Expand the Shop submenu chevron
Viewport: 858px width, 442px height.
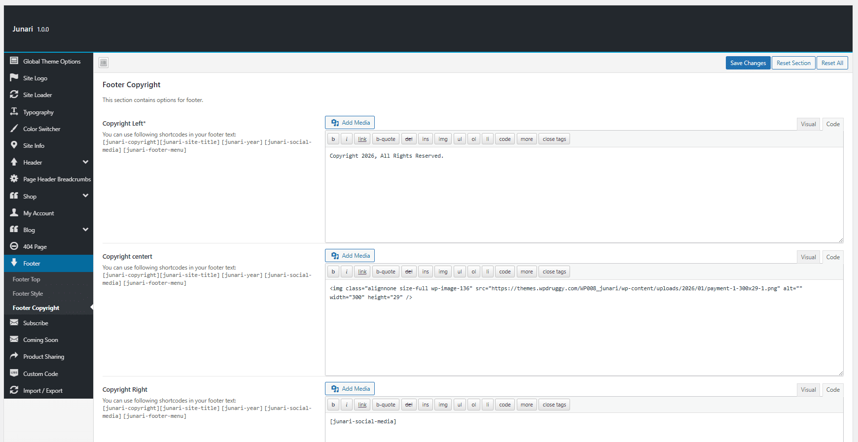click(86, 196)
